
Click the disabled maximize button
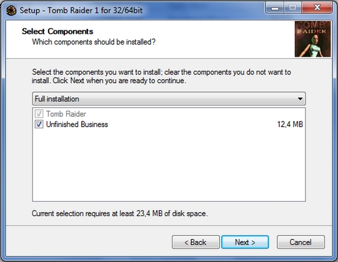click(x=293, y=8)
